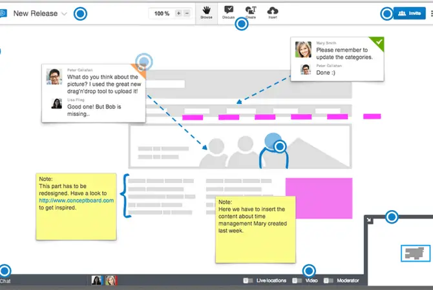The image size is (433, 290).
Task: Click the green resolved checkmark on Mary's comment
Action: point(379,43)
